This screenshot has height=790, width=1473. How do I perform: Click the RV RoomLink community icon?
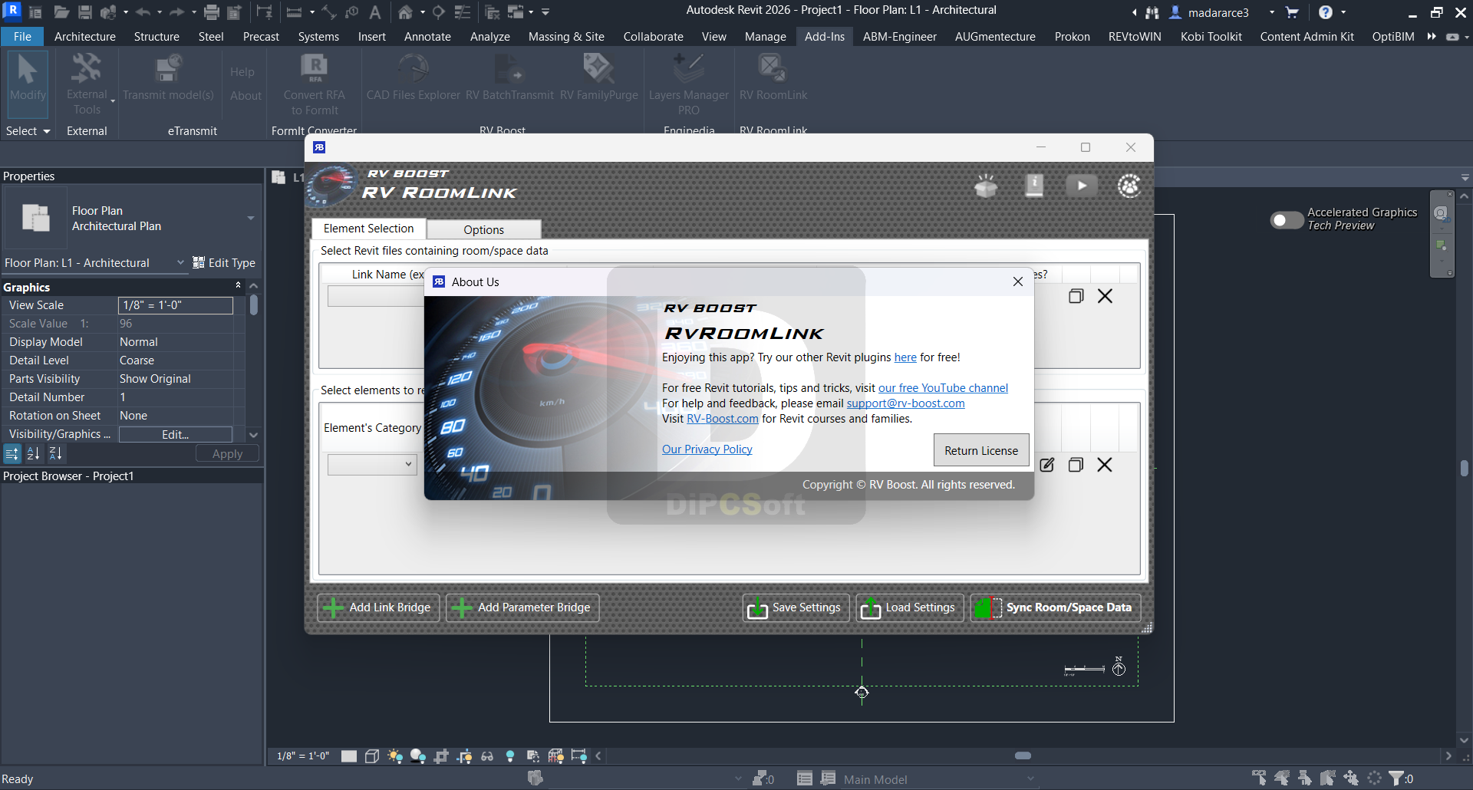(1129, 186)
